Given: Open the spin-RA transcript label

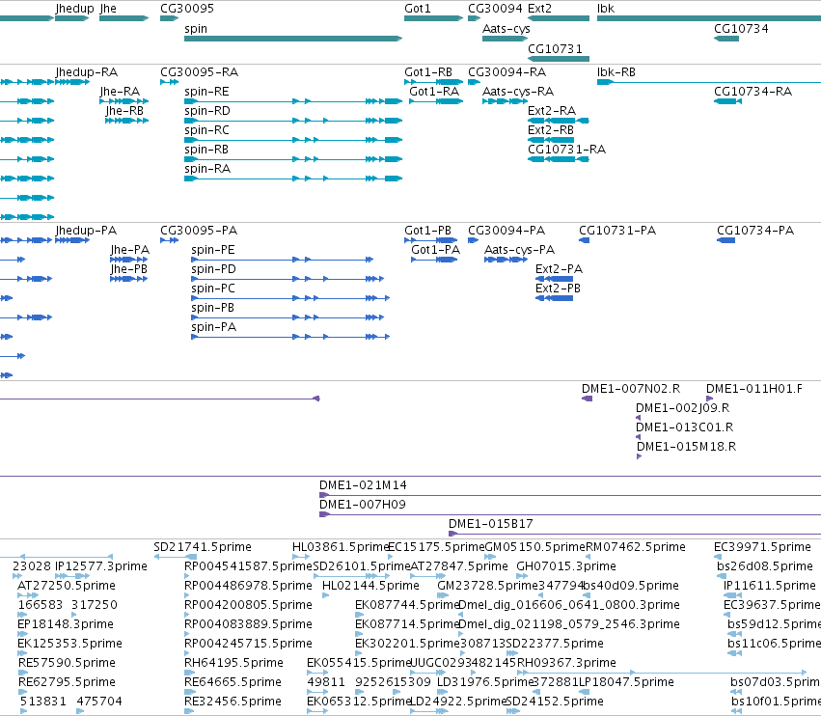Looking at the screenshot, I should coord(207,169).
